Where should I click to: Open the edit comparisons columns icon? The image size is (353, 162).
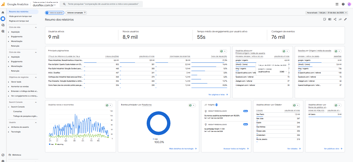330,19
